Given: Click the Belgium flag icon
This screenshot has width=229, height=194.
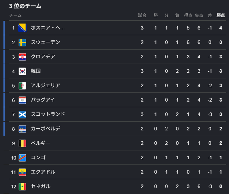Looking at the screenshot, I should point(22,143).
